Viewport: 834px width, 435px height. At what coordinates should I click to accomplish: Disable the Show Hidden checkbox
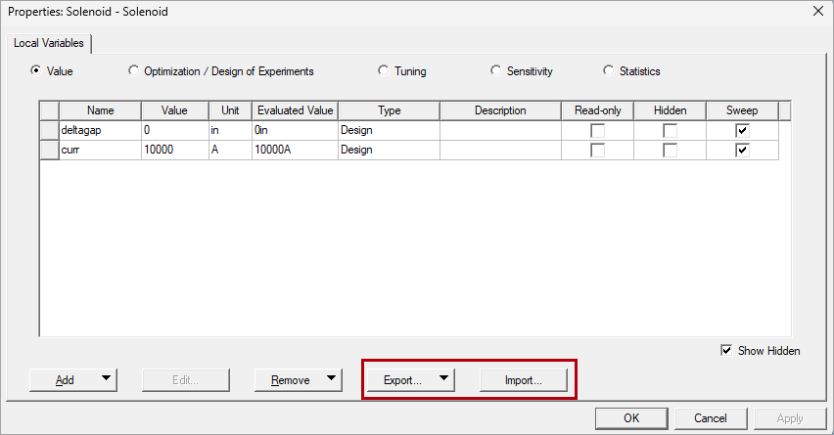pos(726,351)
